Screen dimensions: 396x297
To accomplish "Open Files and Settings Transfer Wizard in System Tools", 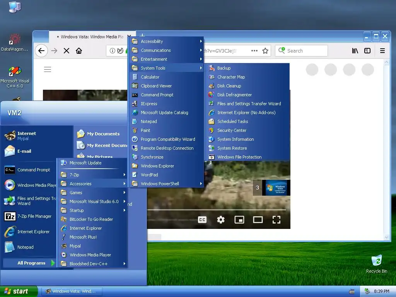I will point(247,104).
